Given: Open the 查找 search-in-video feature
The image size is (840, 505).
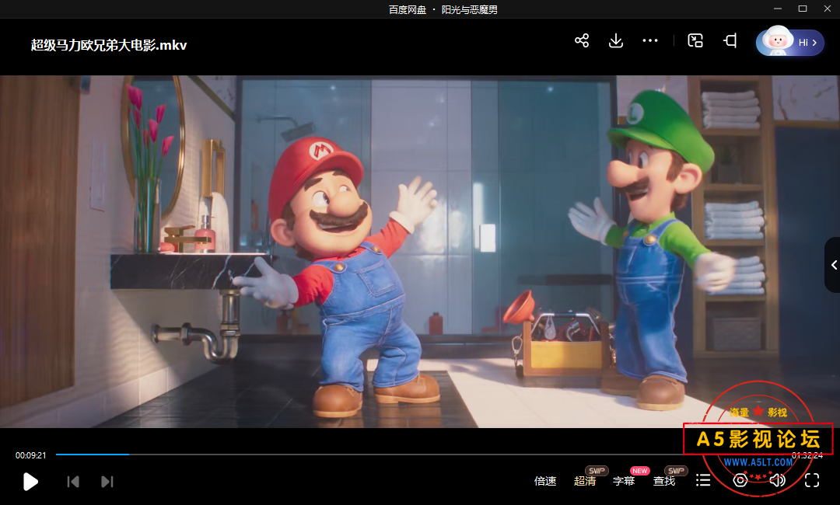Looking at the screenshot, I should 664,481.
